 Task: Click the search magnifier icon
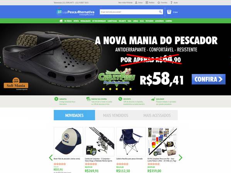point(160,12)
